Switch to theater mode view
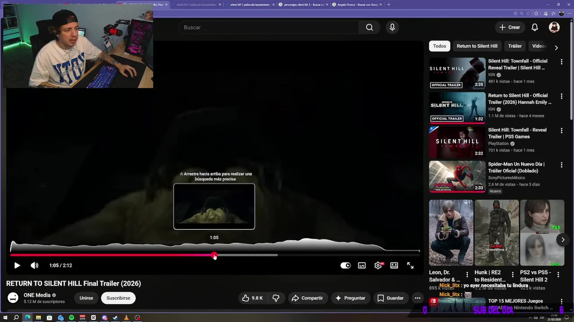 [x=394, y=265]
